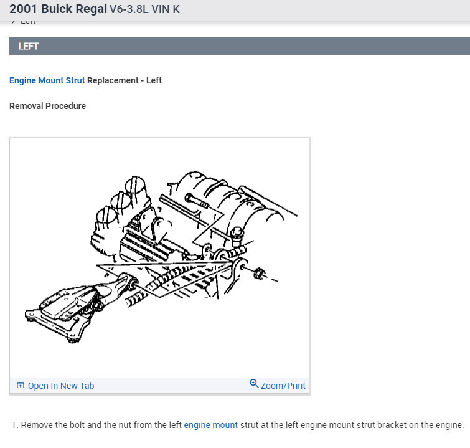470x448 pixels.
Task: Click the nut at the diagram's right end
Action: click(x=260, y=274)
